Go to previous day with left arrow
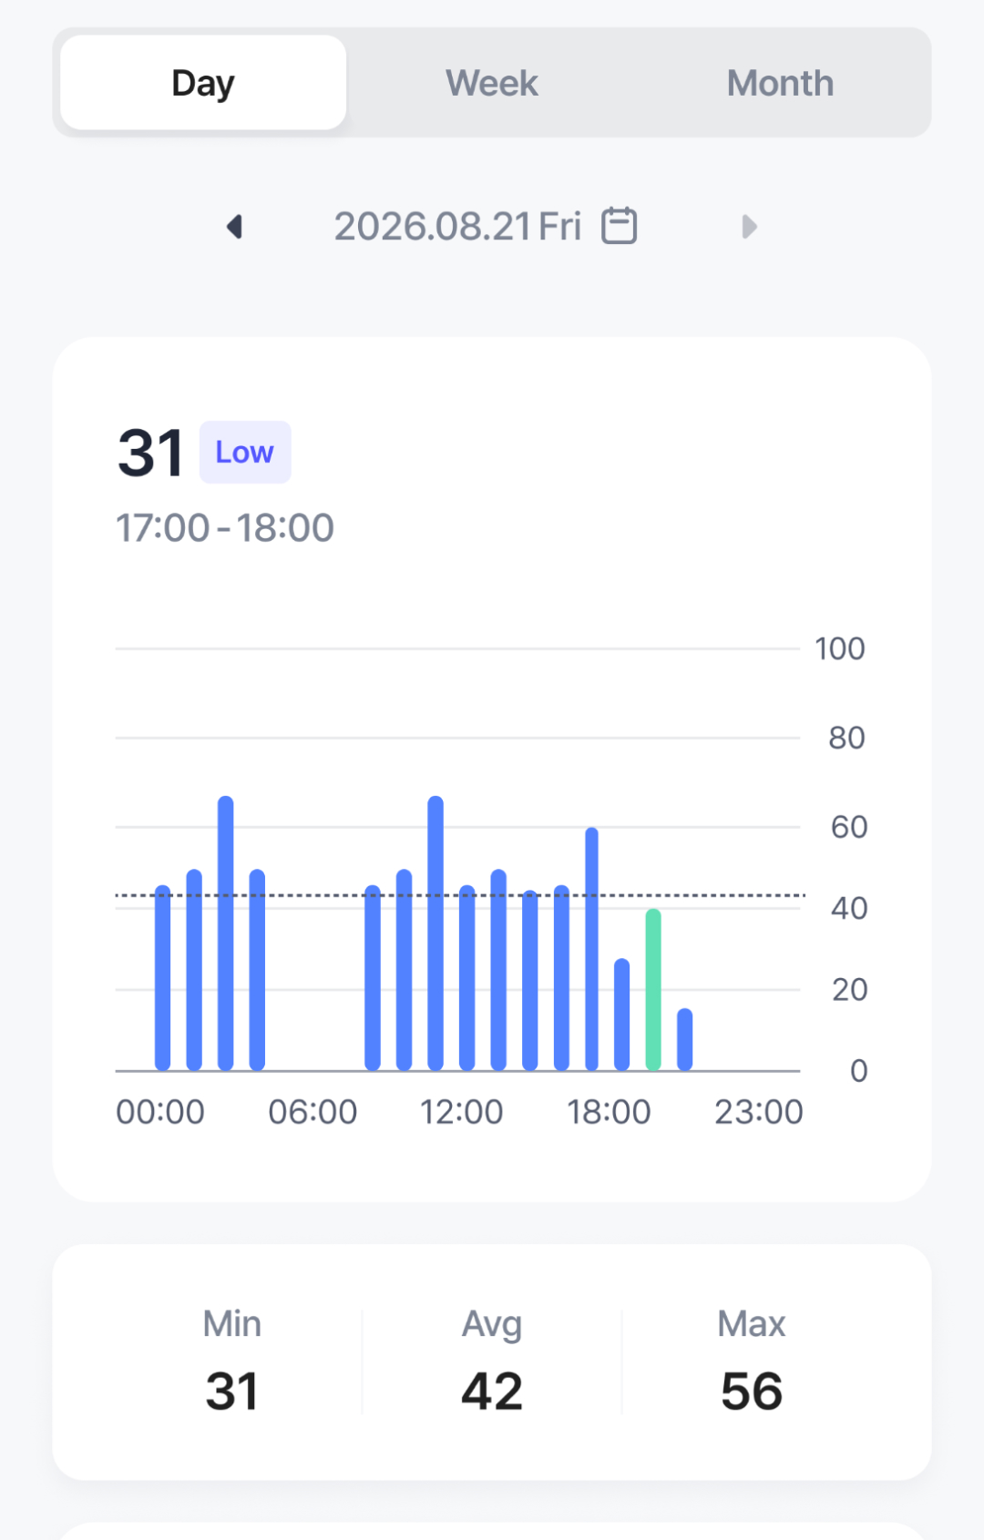984x1540 pixels. [x=235, y=227]
